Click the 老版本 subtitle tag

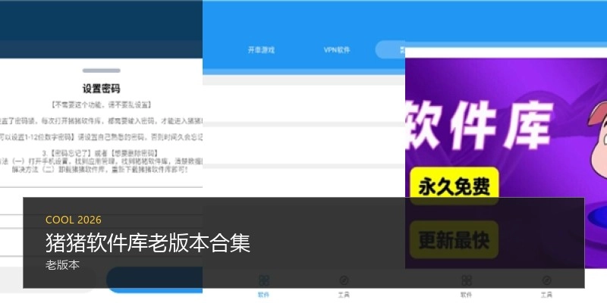pos(62,265)
